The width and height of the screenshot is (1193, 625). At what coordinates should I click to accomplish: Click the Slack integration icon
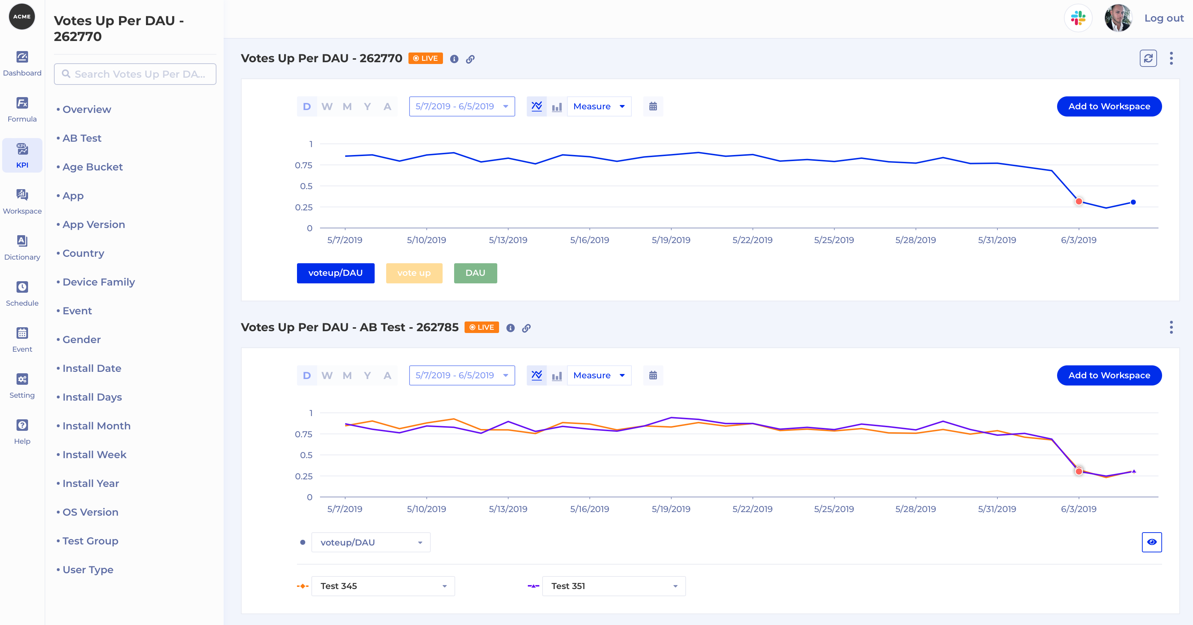[1078, 18]
